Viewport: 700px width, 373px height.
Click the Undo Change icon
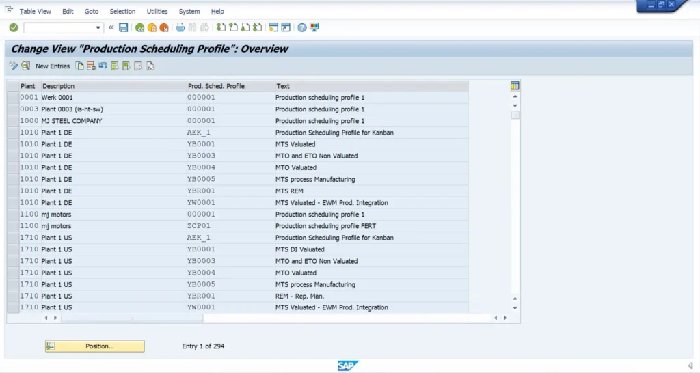click(x=103, y=66)
